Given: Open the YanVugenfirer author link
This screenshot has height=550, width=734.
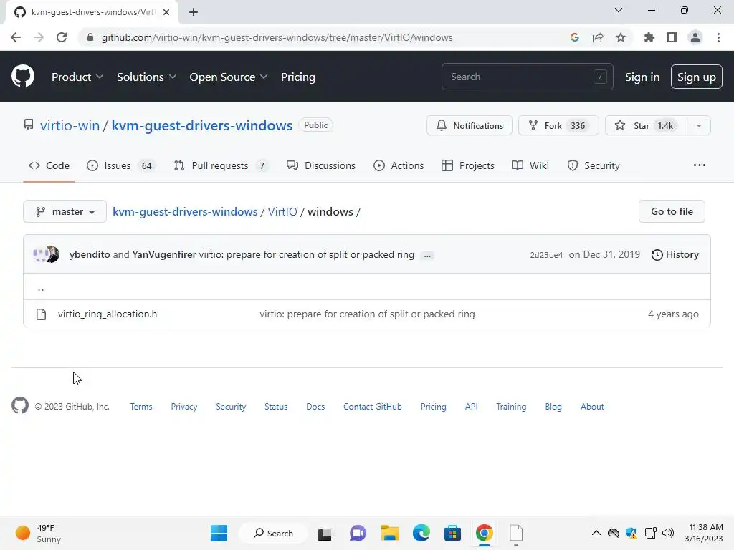Looking at the screenshot, I should (x=164, y=254).
